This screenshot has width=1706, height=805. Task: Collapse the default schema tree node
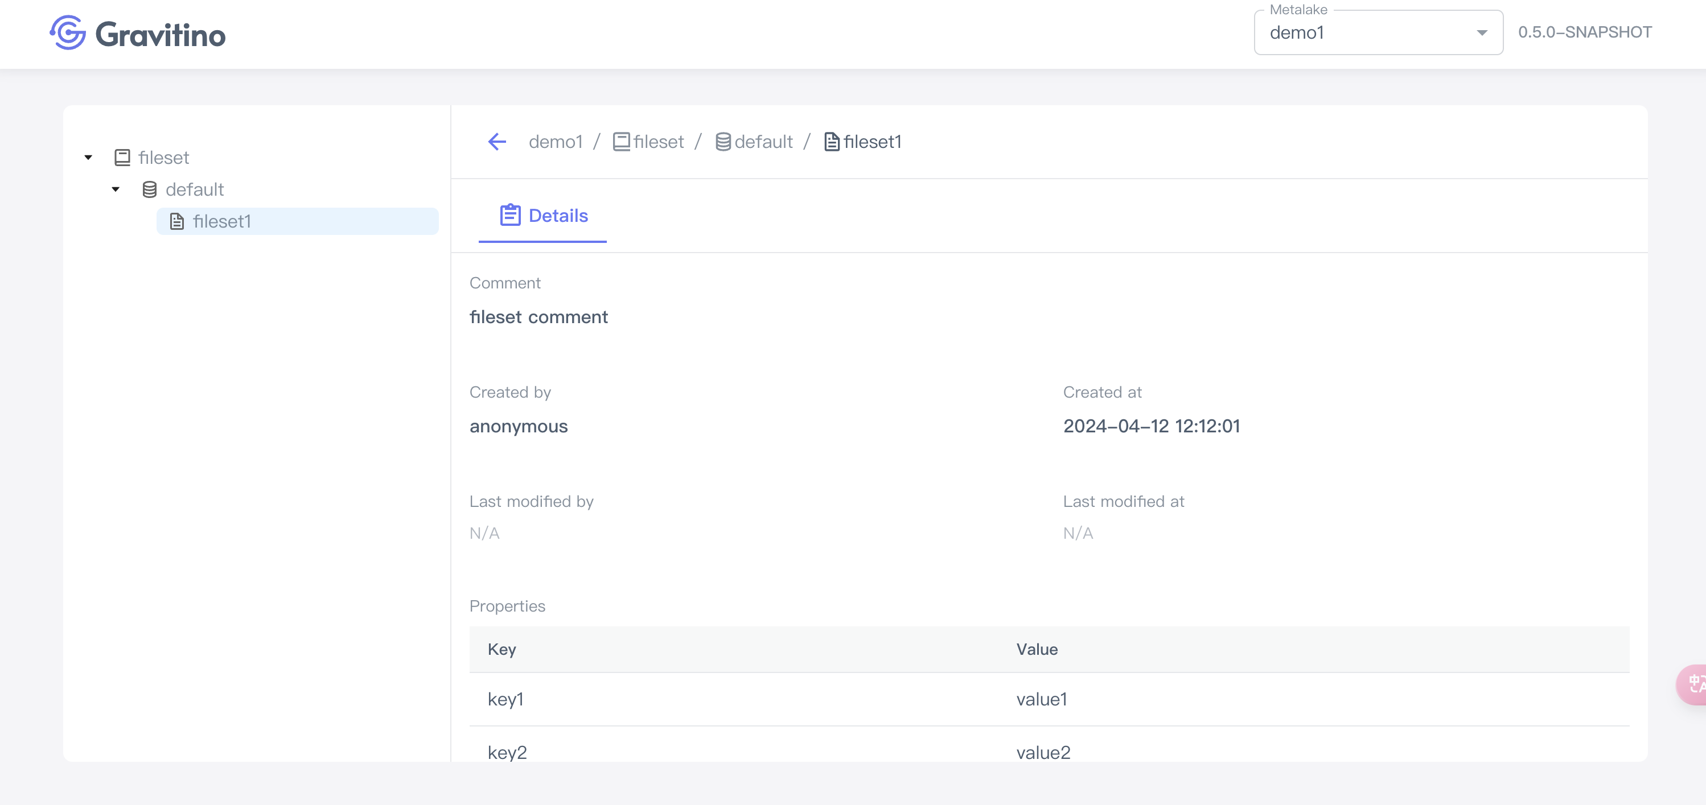pyautogui.click(x=115, y=189)
